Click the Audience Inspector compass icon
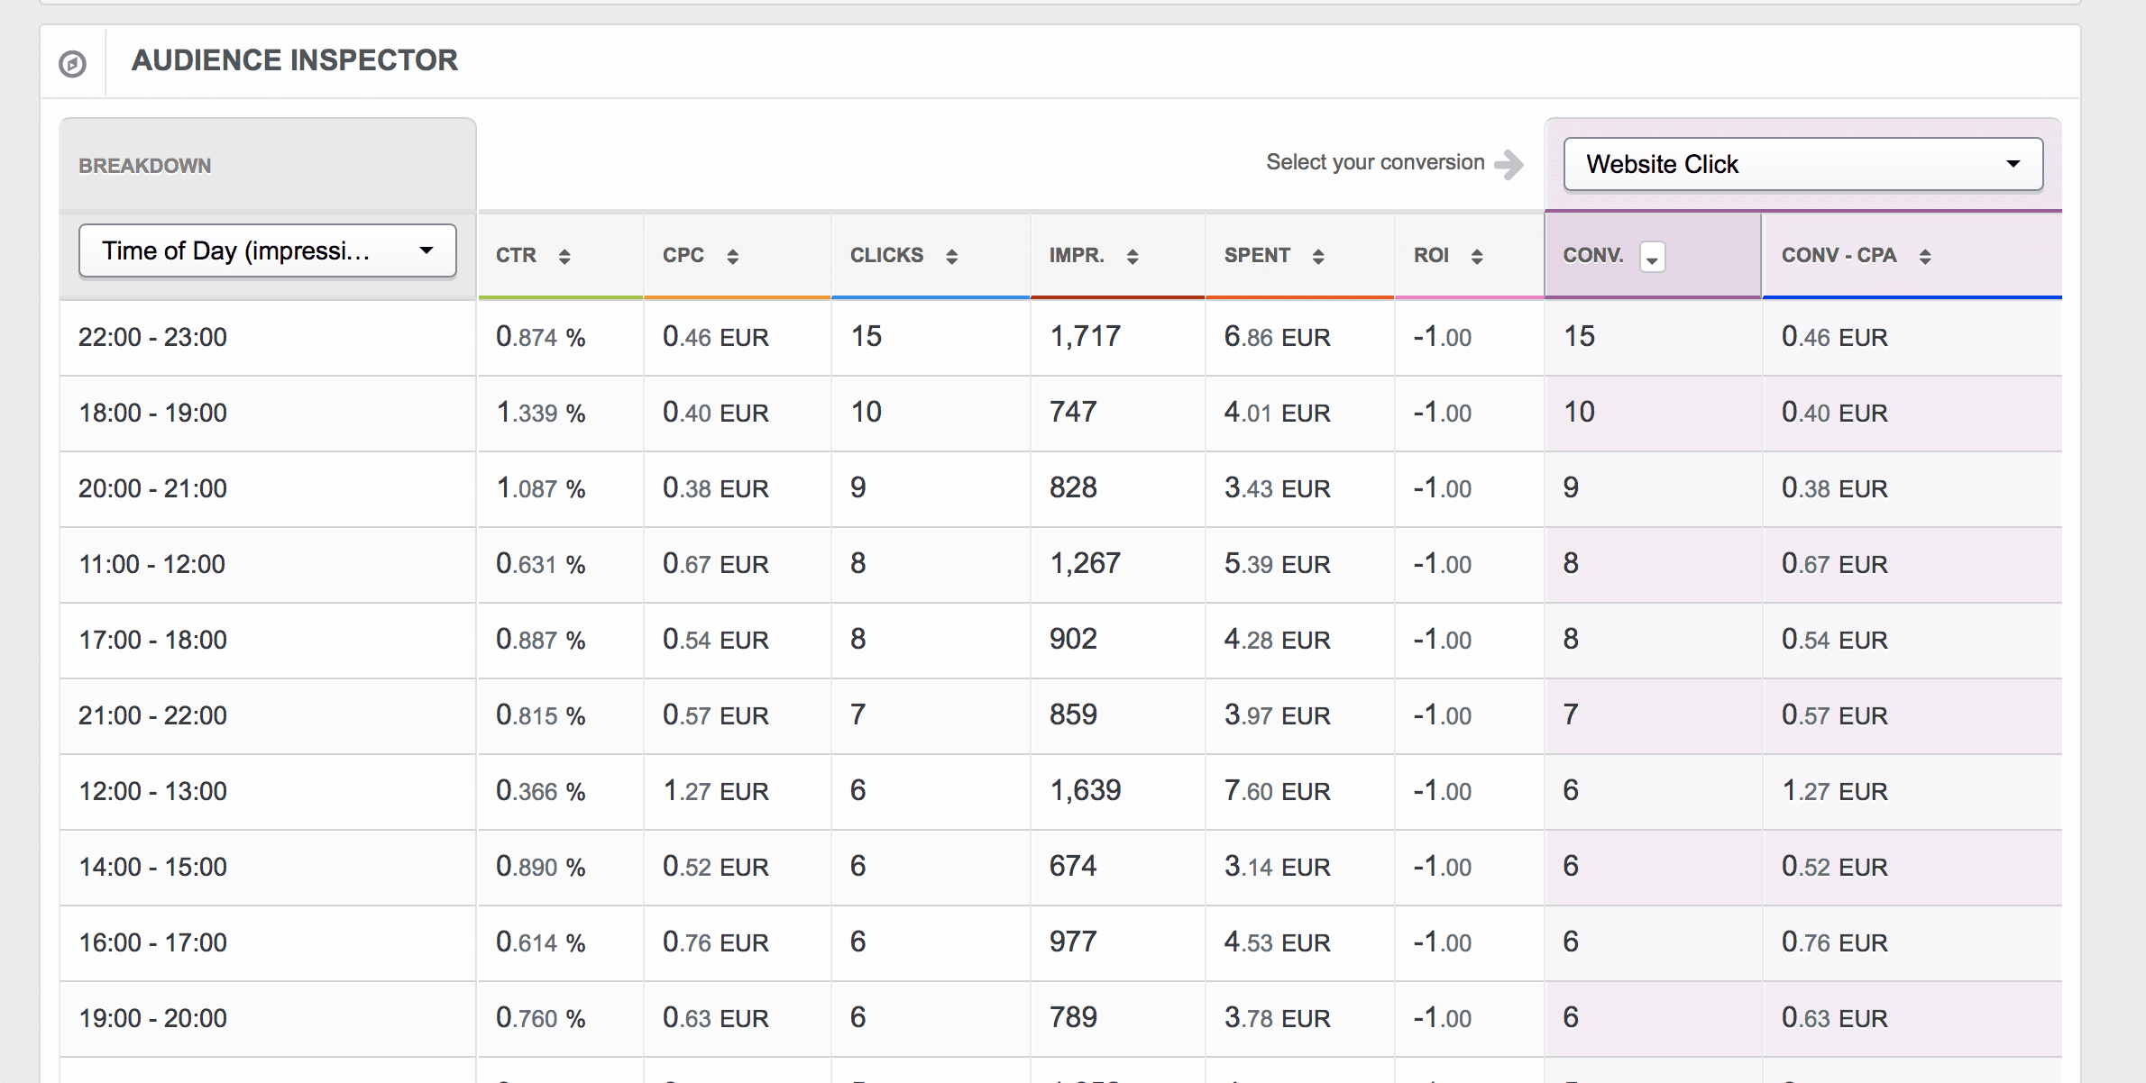 coord(72,63)
